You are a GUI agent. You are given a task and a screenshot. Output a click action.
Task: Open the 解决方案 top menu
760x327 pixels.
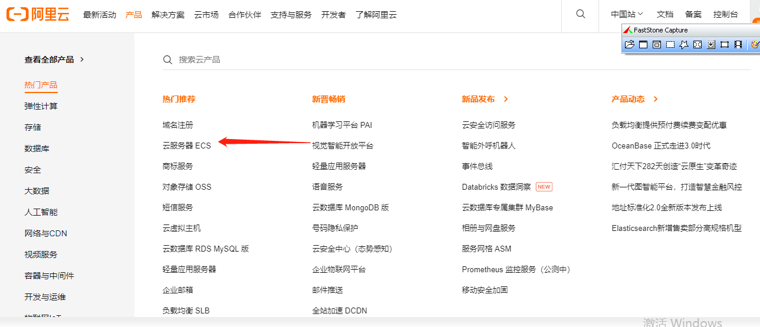pos(168,15)
